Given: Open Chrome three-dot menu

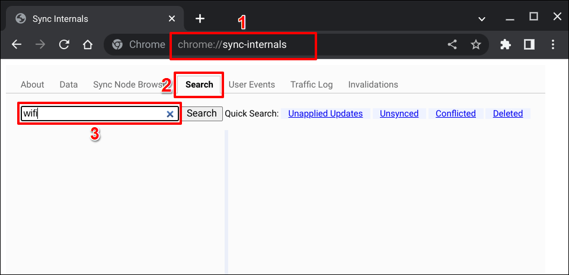Looking at the screenshot, I should 553,45.
